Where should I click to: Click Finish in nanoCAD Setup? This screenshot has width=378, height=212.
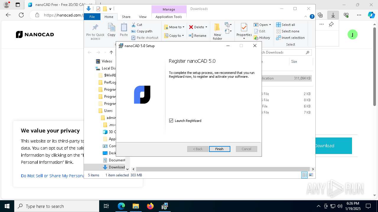pyautogui.click(x=219, y=149)
